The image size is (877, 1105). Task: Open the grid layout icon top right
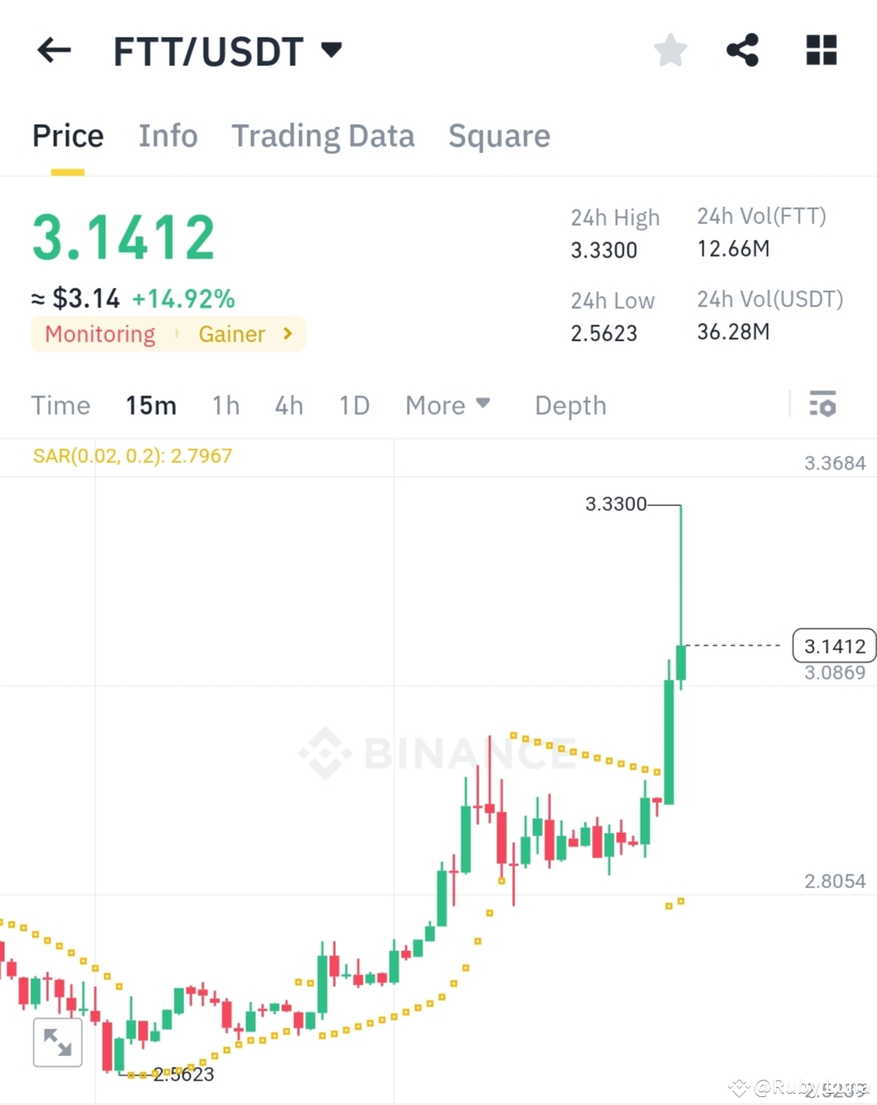coord(820,50)
